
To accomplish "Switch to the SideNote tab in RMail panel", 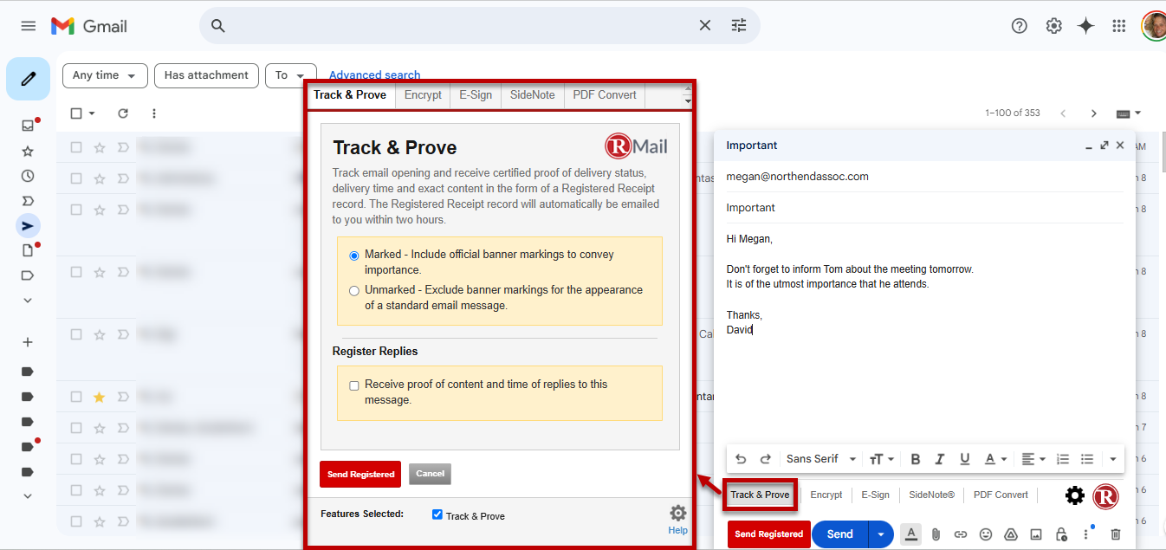I will pyautogui.click(x=533, y=95).
